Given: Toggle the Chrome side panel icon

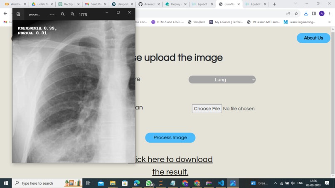Looking at the screenshot, I should 314,13.
